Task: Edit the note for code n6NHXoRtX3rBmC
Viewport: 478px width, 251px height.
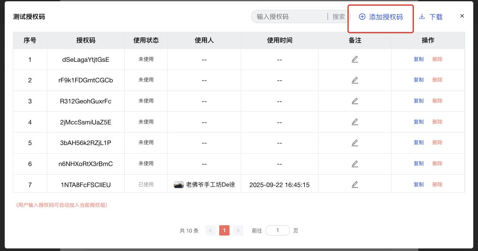Action: tap(355, 164)
